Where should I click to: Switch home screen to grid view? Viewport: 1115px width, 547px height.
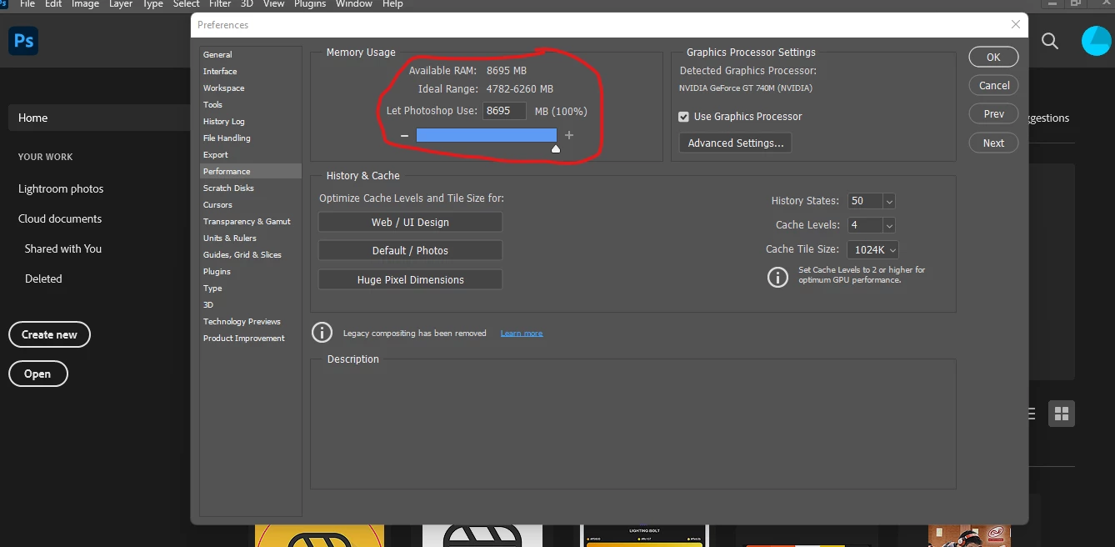(x=1062, y=414)
